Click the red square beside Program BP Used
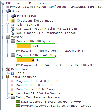The width and height of the screenshot is (103, 110). pyautogui.click(x=12, y=81)
